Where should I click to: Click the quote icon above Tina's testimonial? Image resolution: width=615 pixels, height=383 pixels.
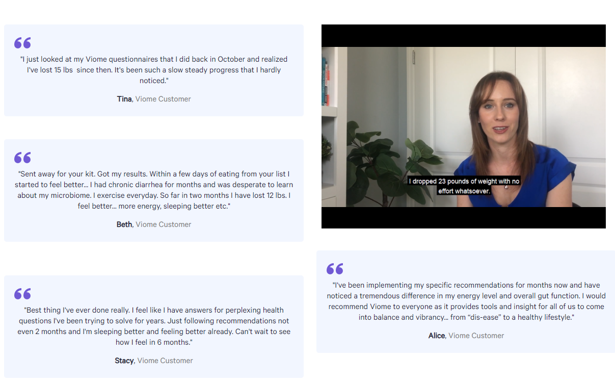tap(22, 43)
